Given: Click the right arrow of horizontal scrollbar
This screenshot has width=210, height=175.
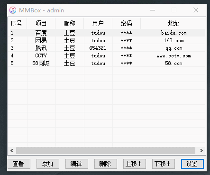Looking at the screenshot, I should click(x=201, y=150).
